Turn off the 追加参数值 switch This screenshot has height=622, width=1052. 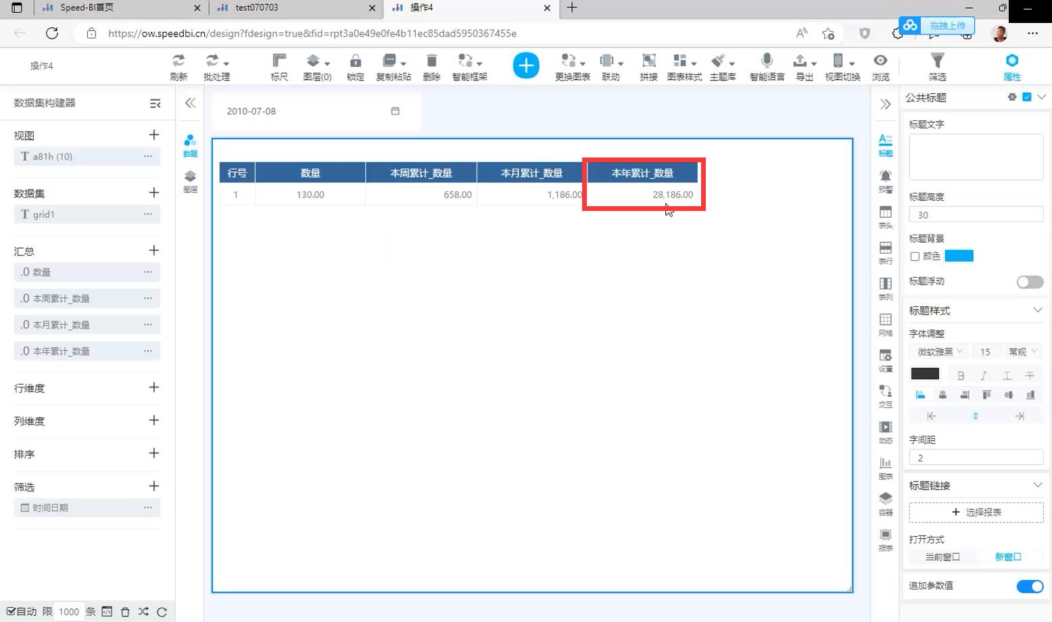1030,586
